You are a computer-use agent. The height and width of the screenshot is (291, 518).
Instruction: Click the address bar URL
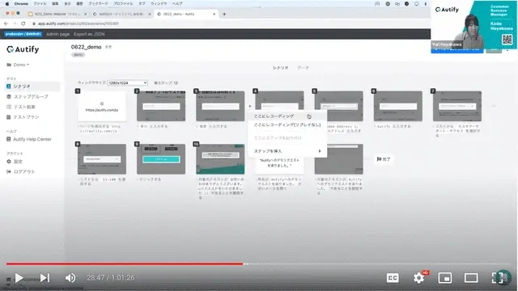(x=78, y=23)
